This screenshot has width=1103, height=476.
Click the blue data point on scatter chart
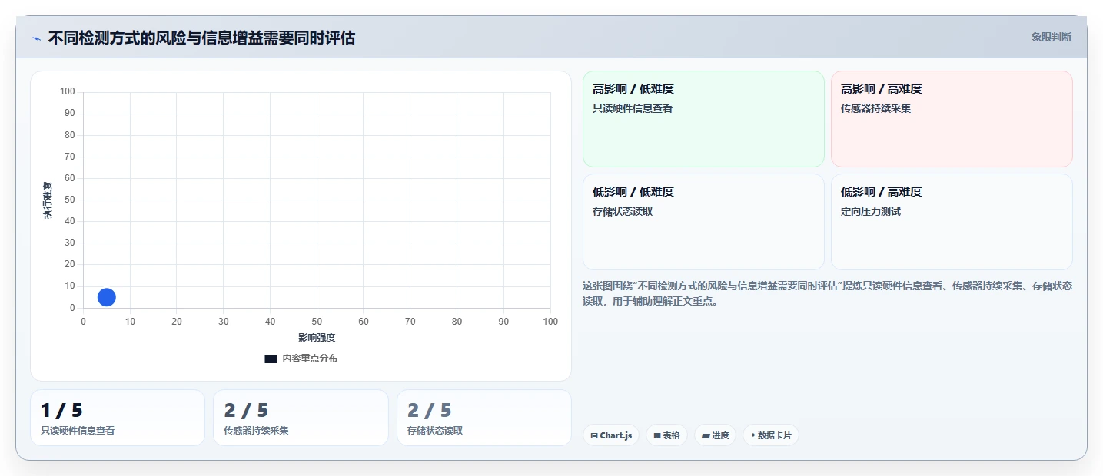point(107,297)
